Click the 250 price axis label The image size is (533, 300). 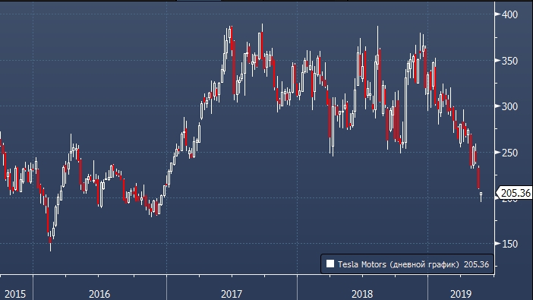click(x=510, y=153)
